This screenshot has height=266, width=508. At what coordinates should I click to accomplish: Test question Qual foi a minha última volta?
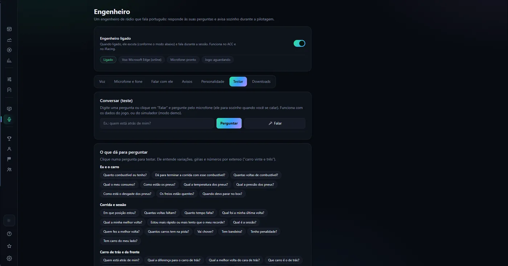(243, 213)
